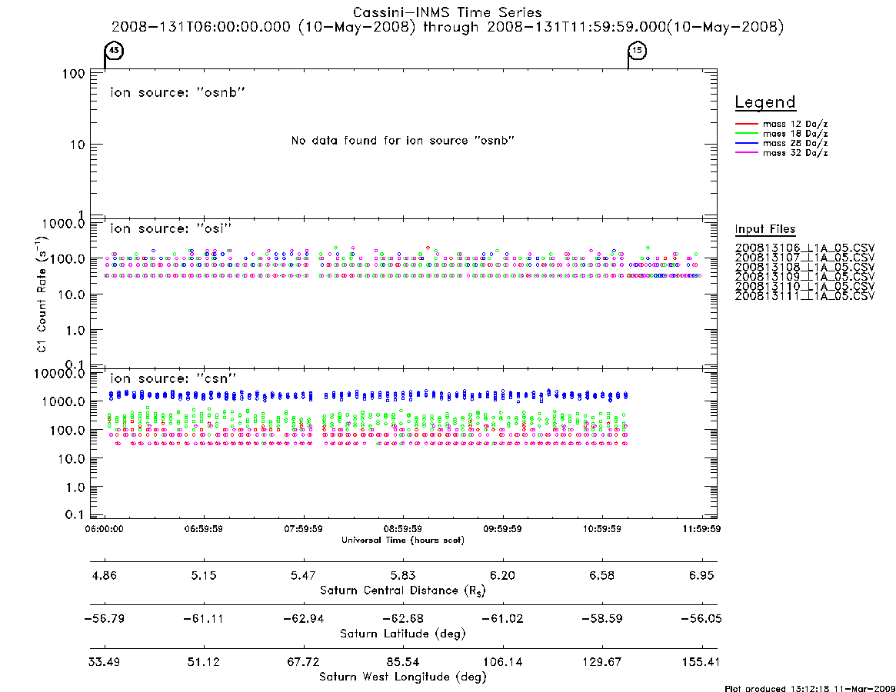Select file 200813111_L1A_05.CSV
The height and width of the screenshot is (692, 896).
pos(804,296)
